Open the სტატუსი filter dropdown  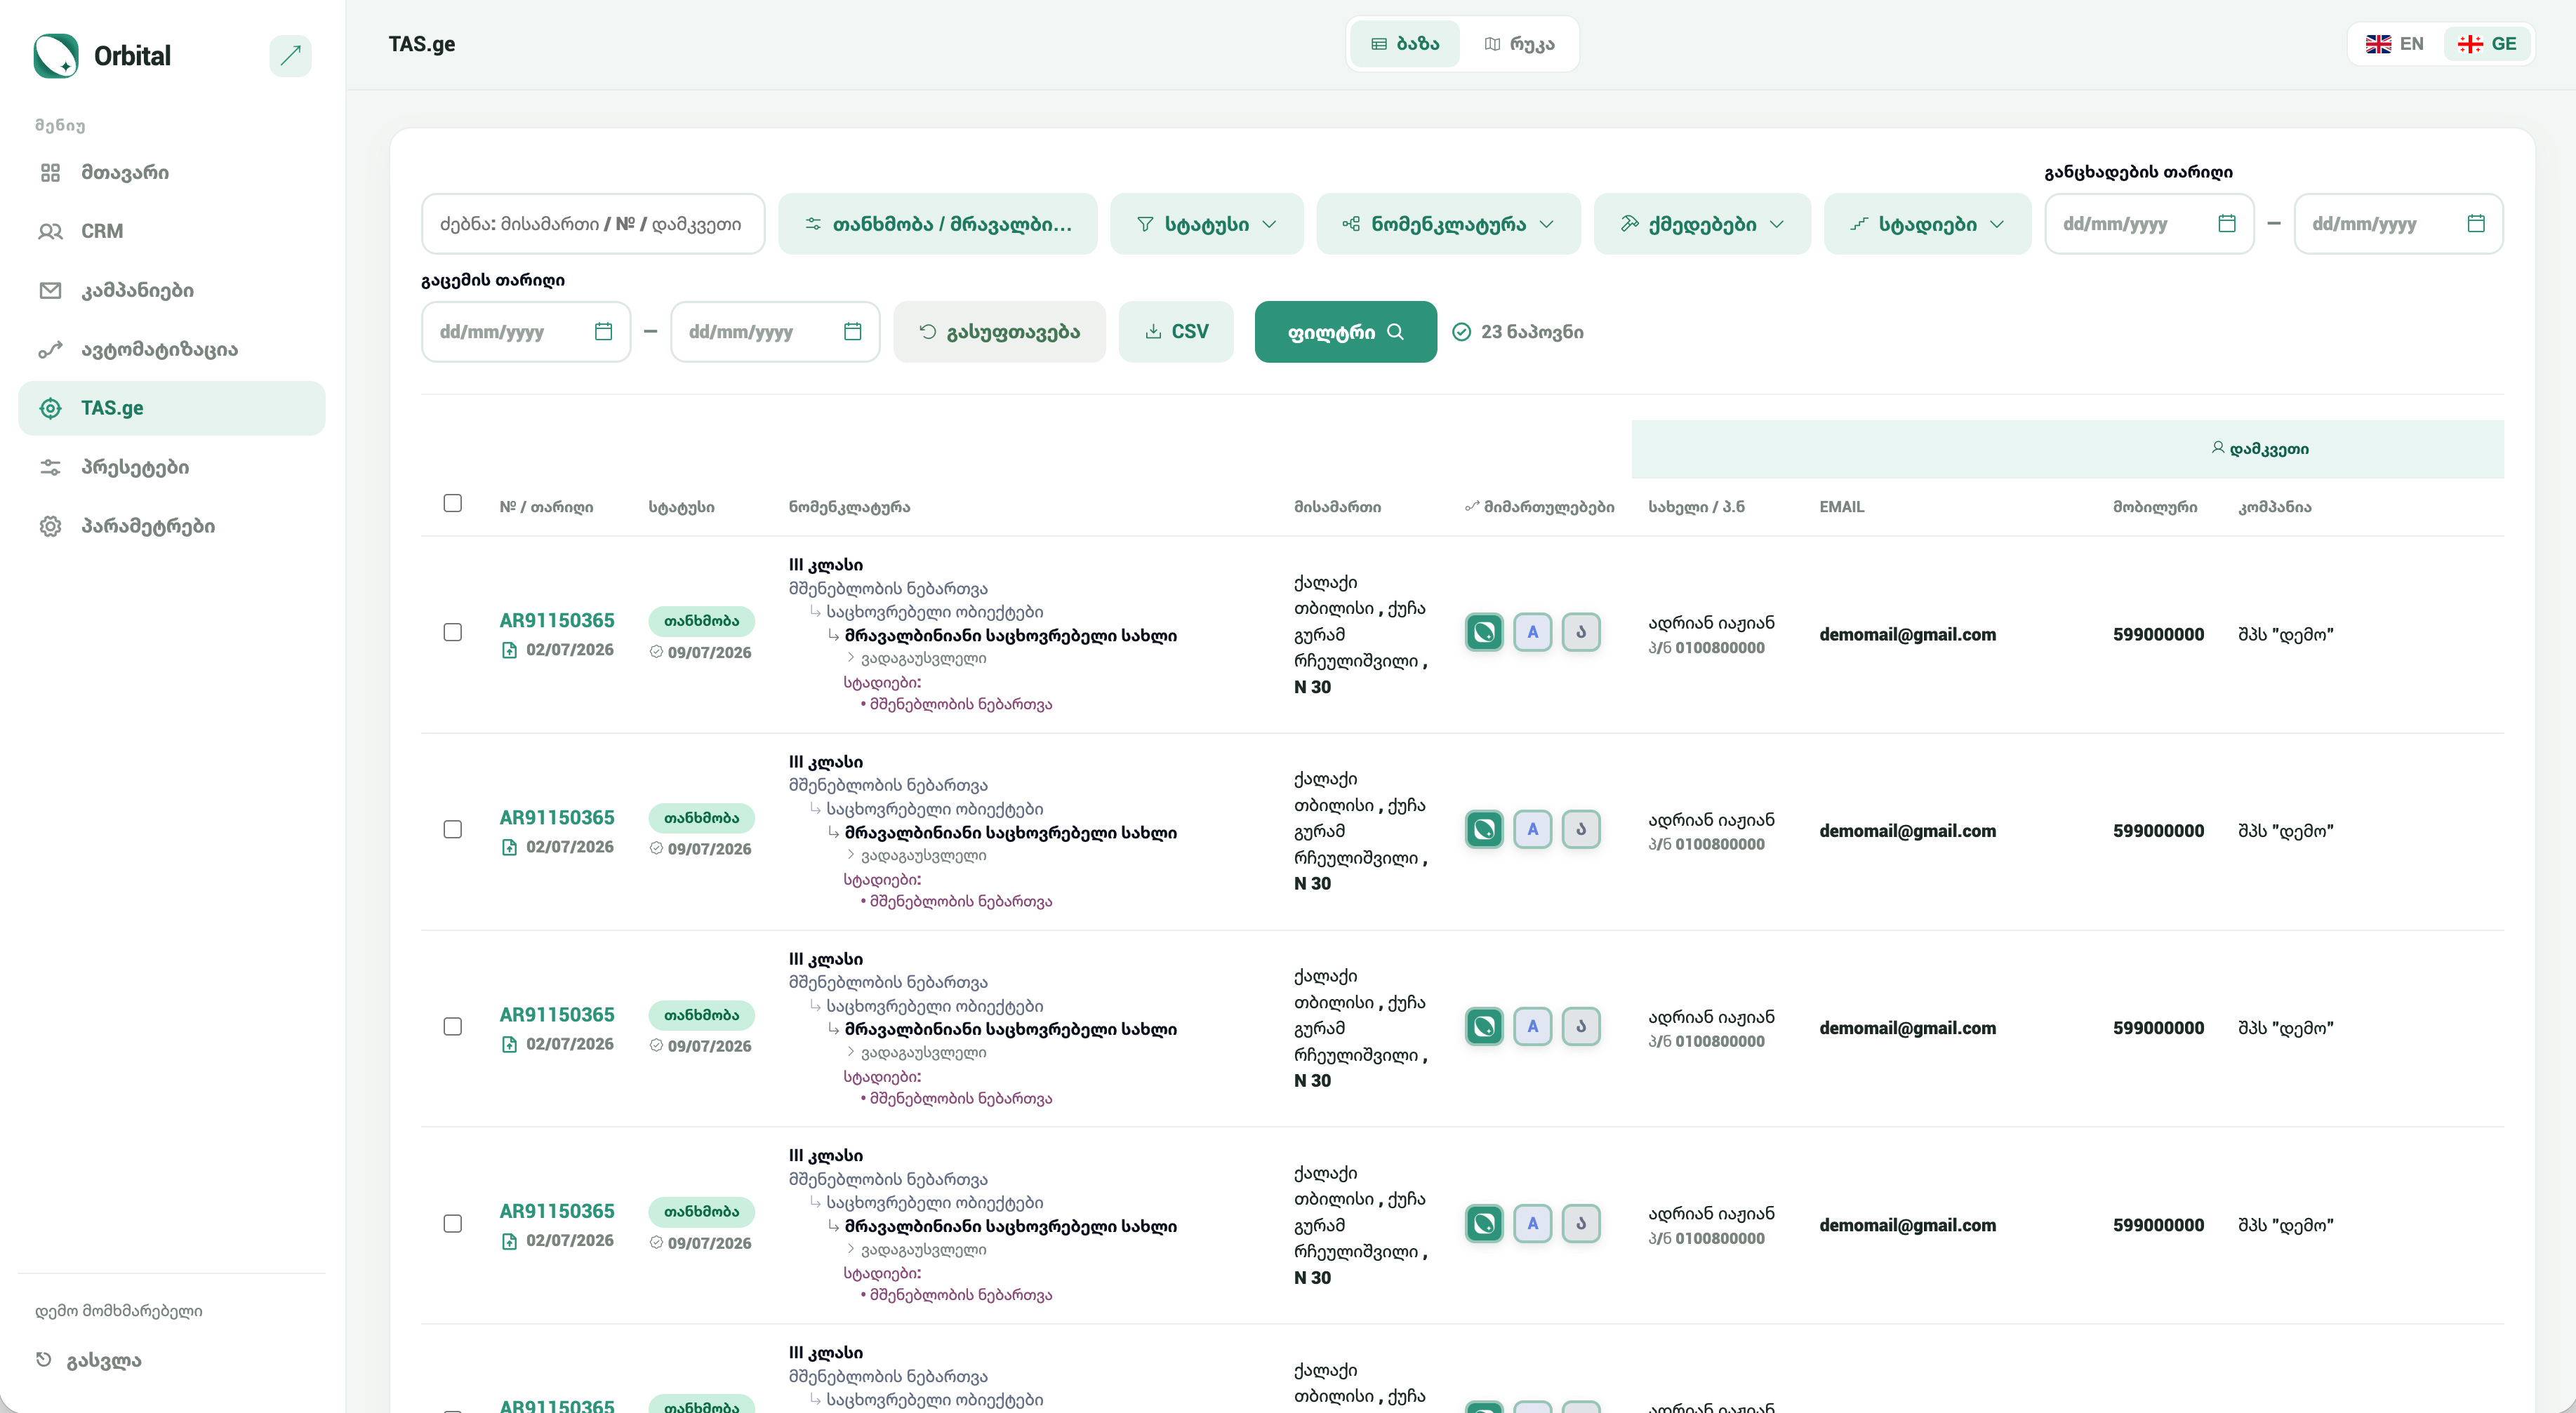1207,224
